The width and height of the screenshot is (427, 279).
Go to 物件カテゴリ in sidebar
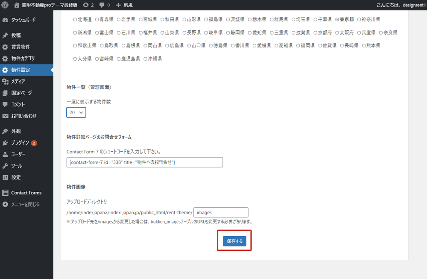pyautogui.click(x=23, y=58)
